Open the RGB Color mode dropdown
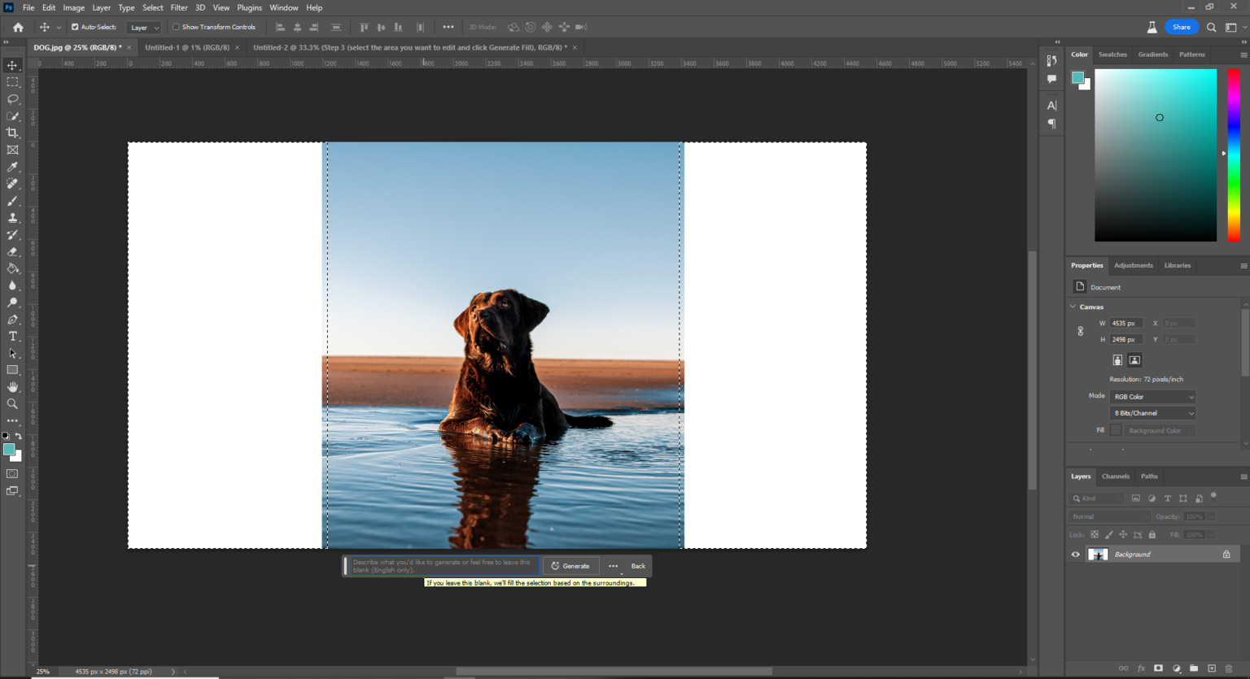The width and height of the screenshot is (1250, 679). pyautogui.click(x=1153, y=397)
